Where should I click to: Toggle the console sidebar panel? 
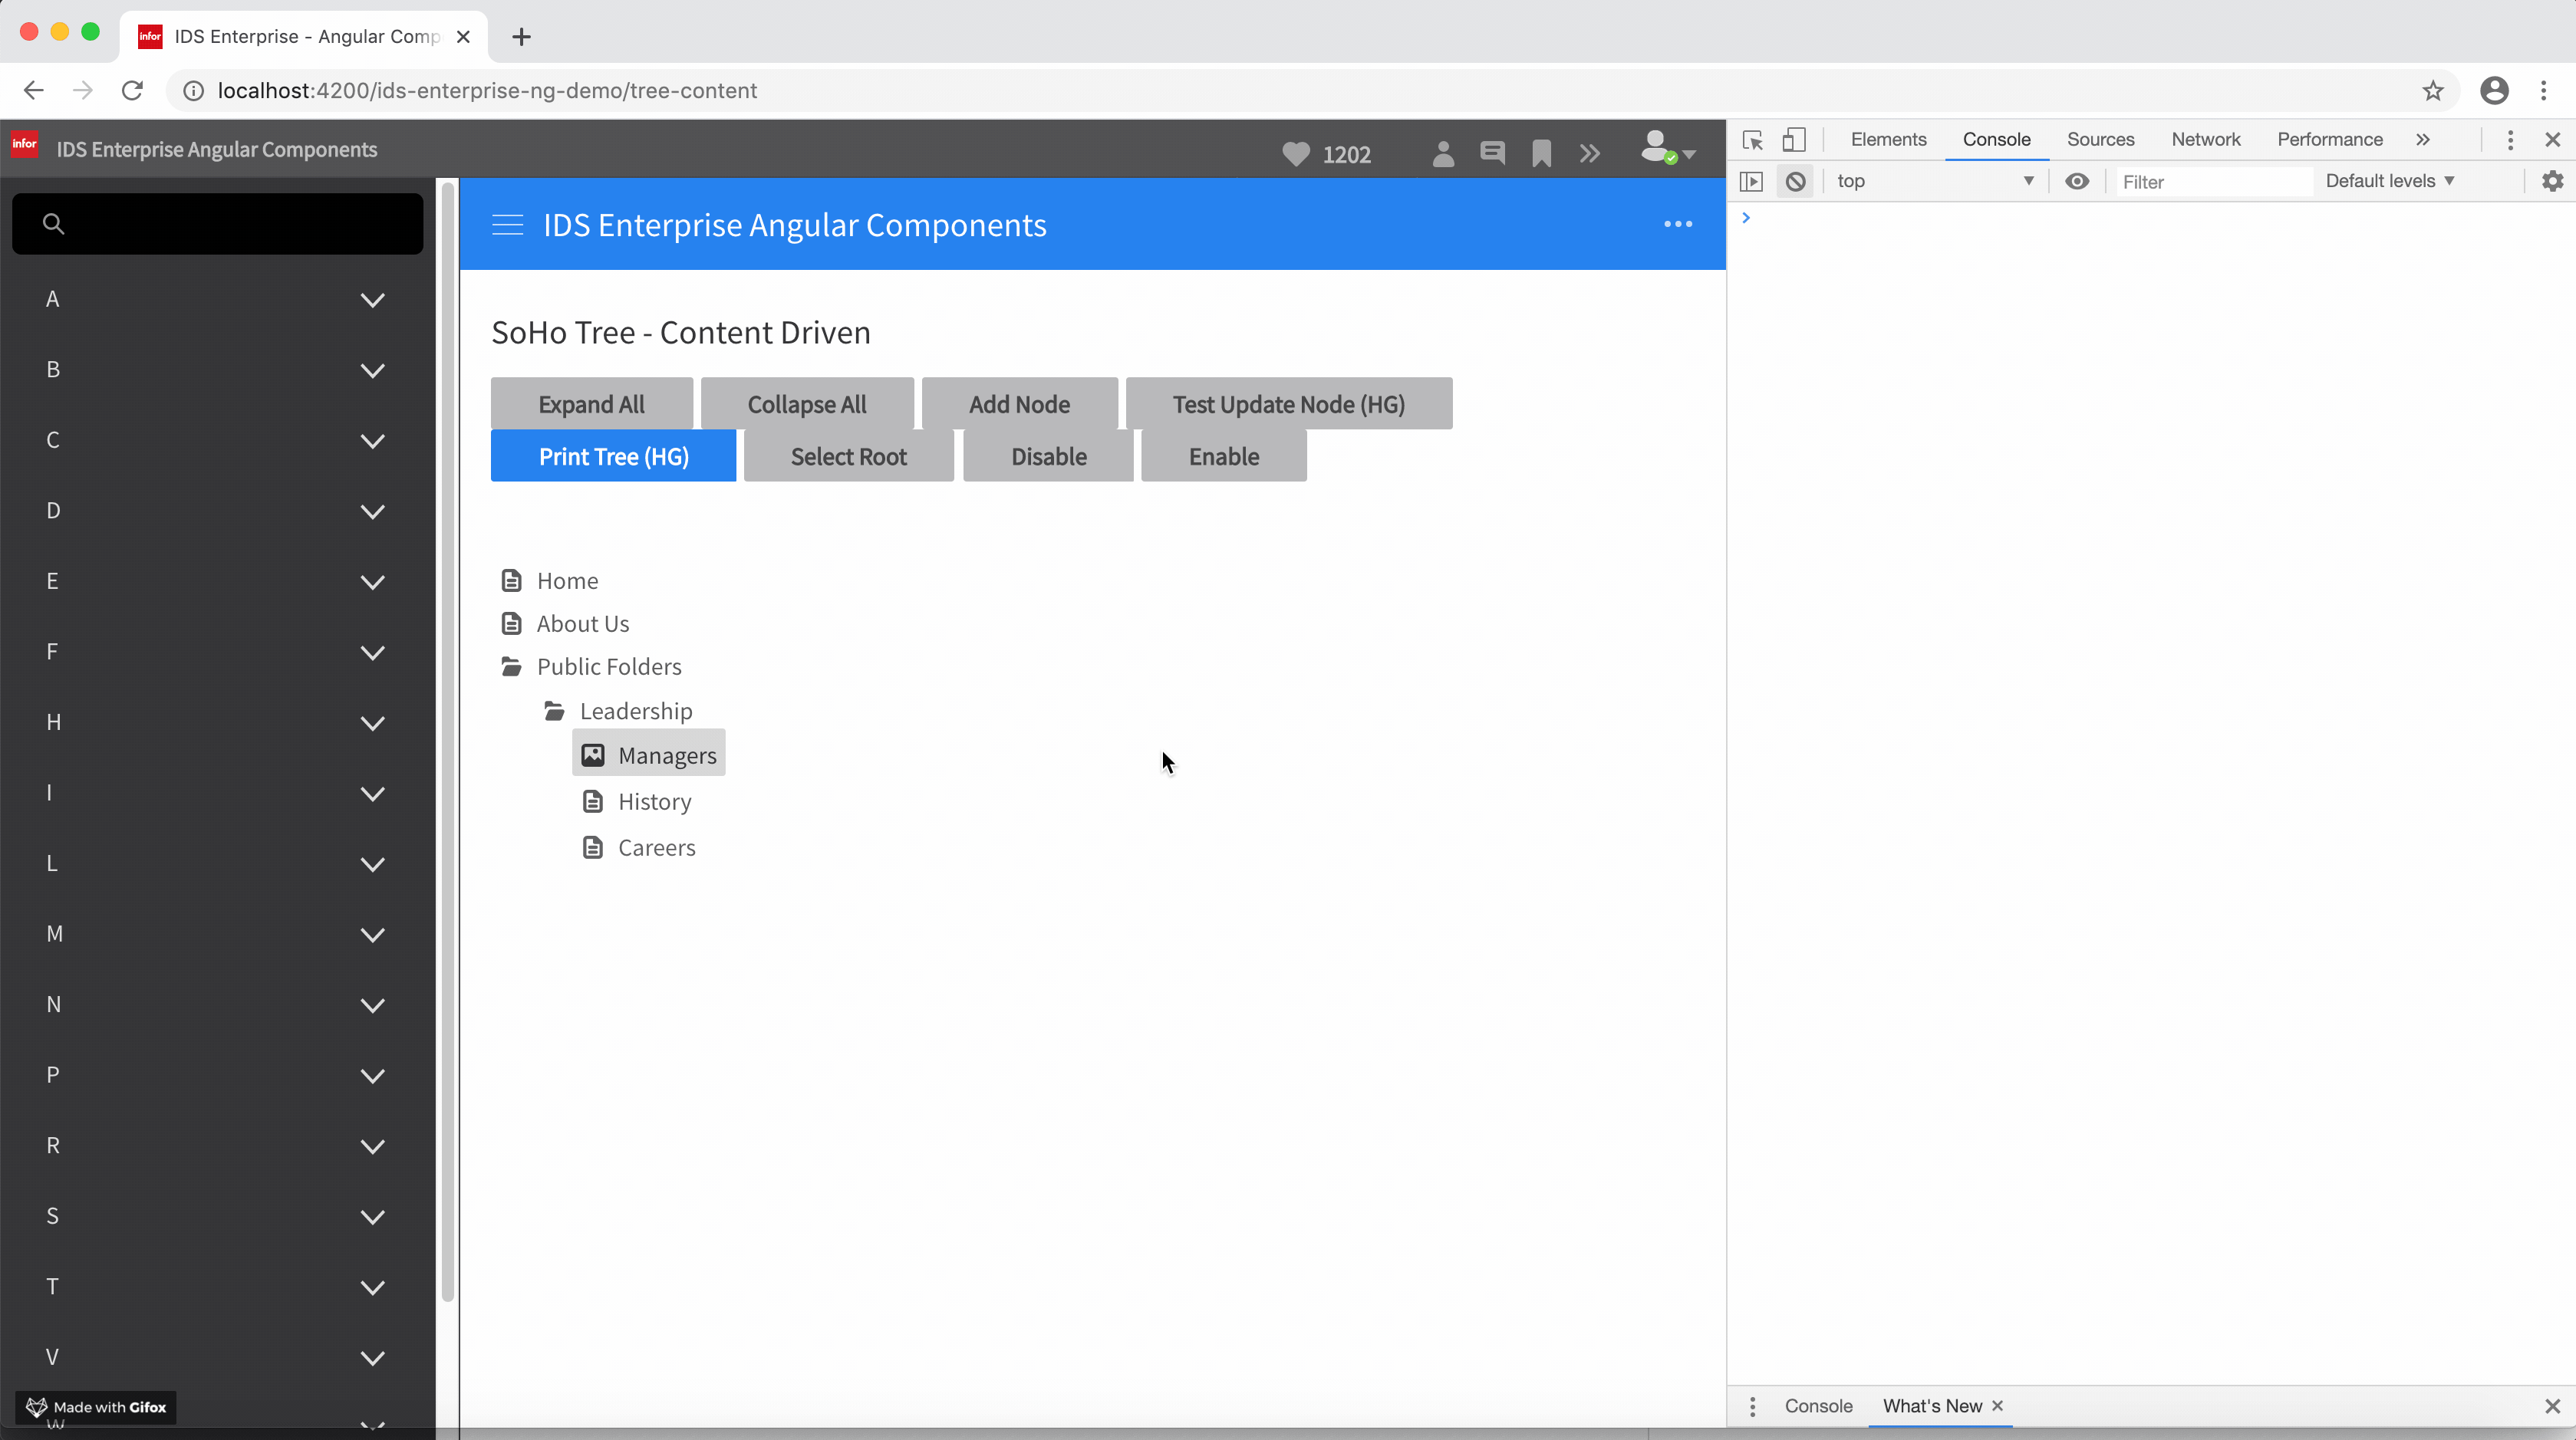[x=1751, y=181]
